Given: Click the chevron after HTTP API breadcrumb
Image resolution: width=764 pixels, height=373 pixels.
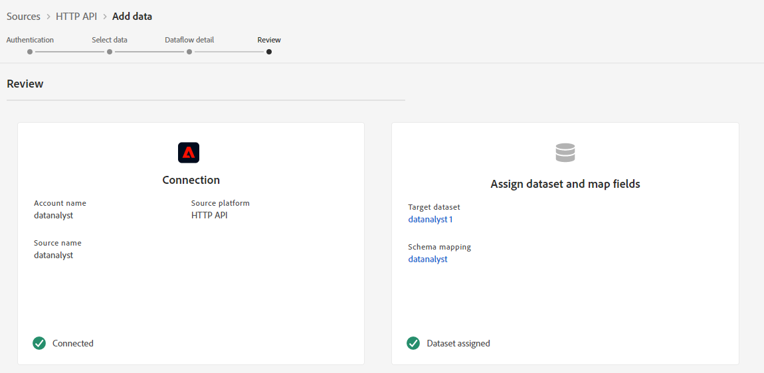Looking at the screenshot, I should [x=105, y=17].
